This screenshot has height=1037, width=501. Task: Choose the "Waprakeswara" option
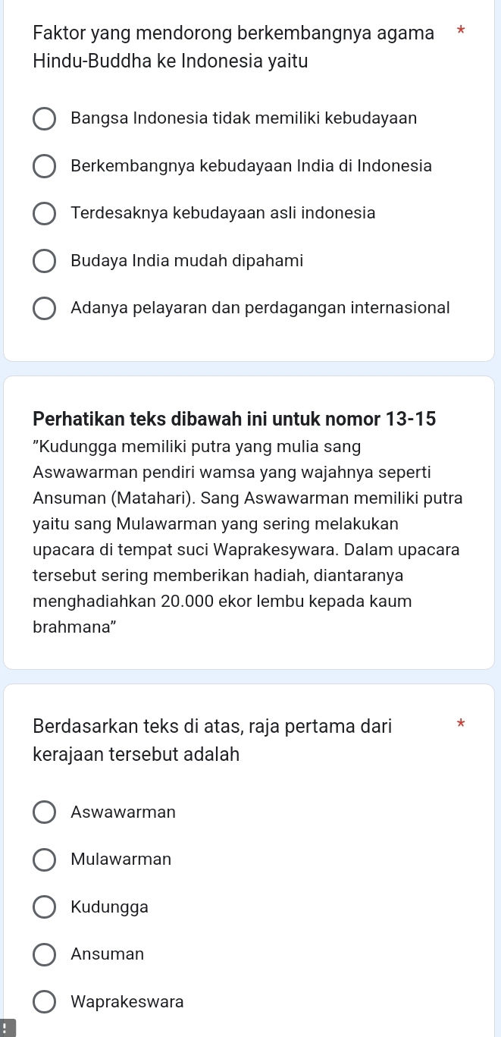tap(45, 1002)
